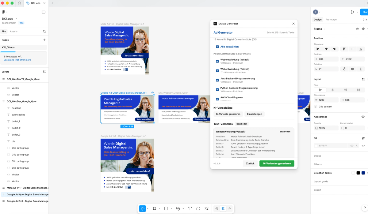Select the Frame tool
Viewport: 368px width, 214px height.
pyautogui.click(x=155, y=208)
